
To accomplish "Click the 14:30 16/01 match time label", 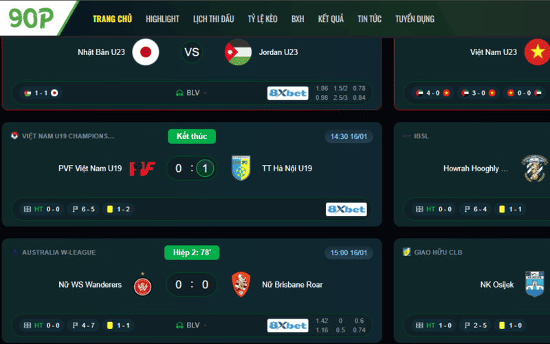I will (349, 136).
